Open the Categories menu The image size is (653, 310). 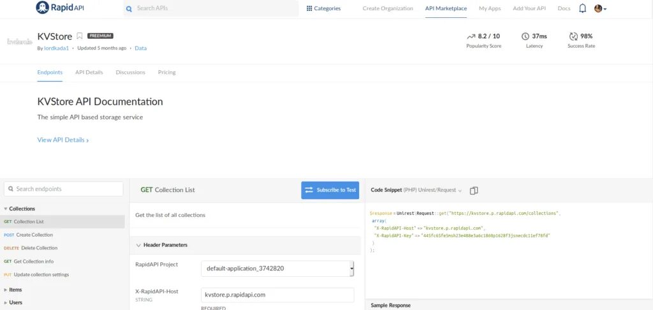[323, 8]
